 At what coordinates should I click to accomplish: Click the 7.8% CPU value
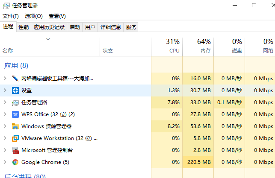click(x=174, y=102)
